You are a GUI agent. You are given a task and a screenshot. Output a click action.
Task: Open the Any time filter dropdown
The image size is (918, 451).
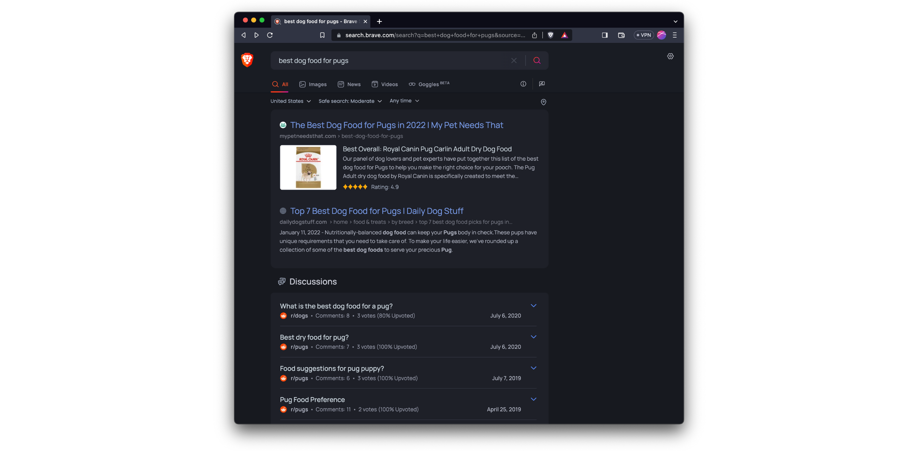[x=405, y=101]
